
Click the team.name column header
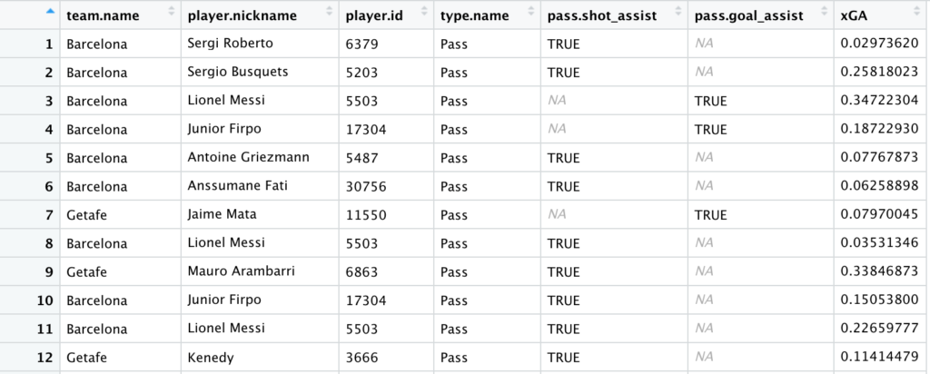tap(121, 15)
